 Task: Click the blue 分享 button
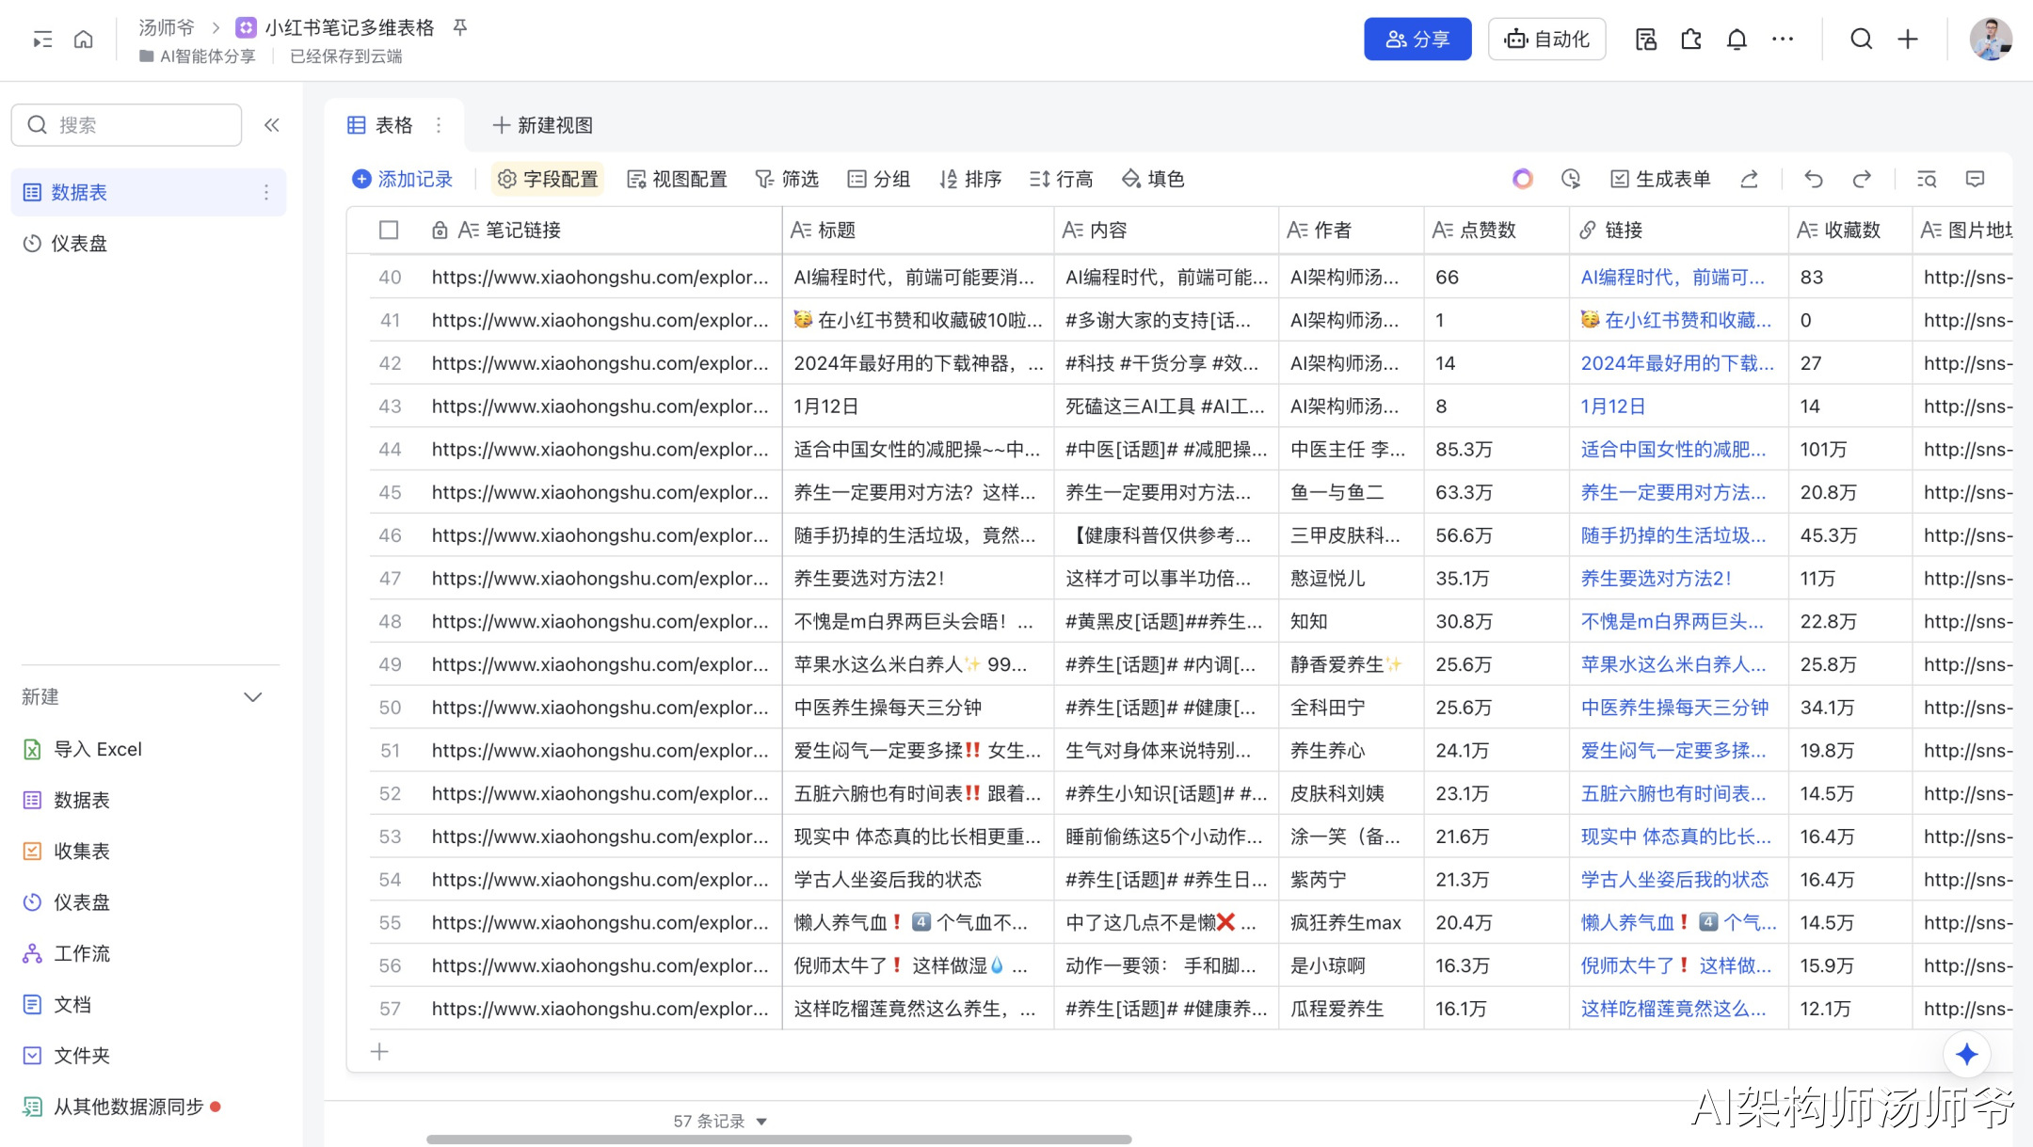point(1417,40)
